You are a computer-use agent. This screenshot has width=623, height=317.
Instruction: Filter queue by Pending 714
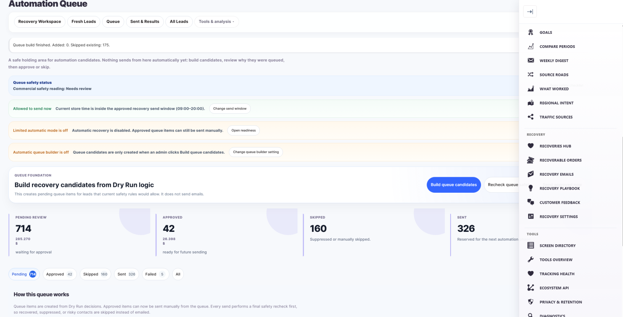pyautogui.click(x=24, y=274)
